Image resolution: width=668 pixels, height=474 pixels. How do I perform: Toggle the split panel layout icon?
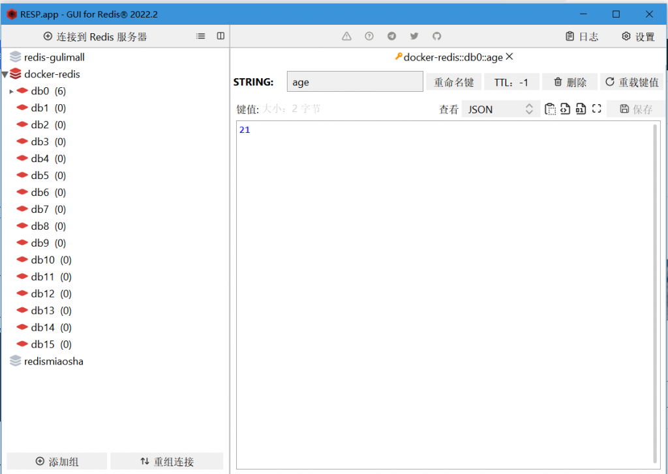(220, 36)
